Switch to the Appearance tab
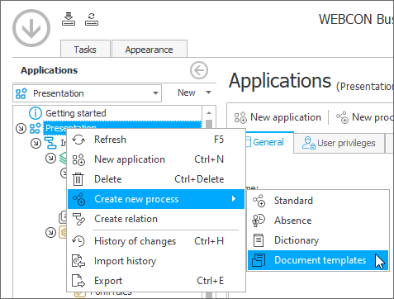The width and height of the screenshot is (394, 299). (150, 50)
